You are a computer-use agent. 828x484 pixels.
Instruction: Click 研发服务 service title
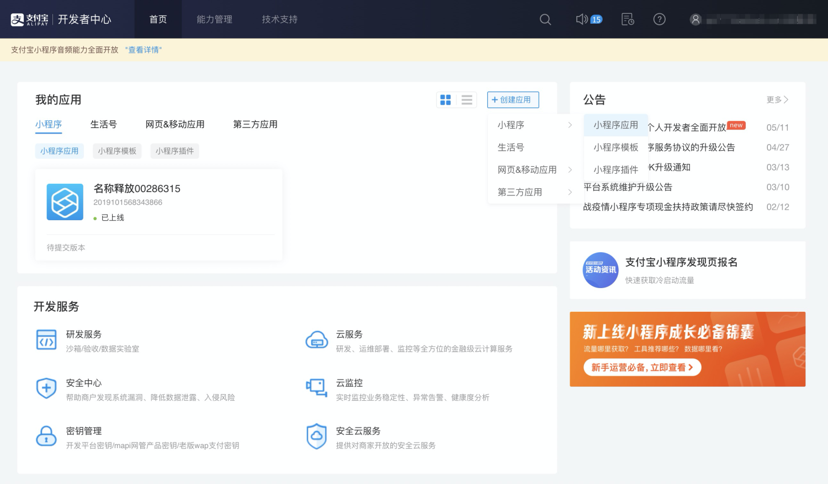(x=84, y=334)
